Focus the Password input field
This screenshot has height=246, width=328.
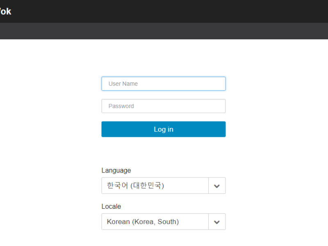click(x=163, y=106)
